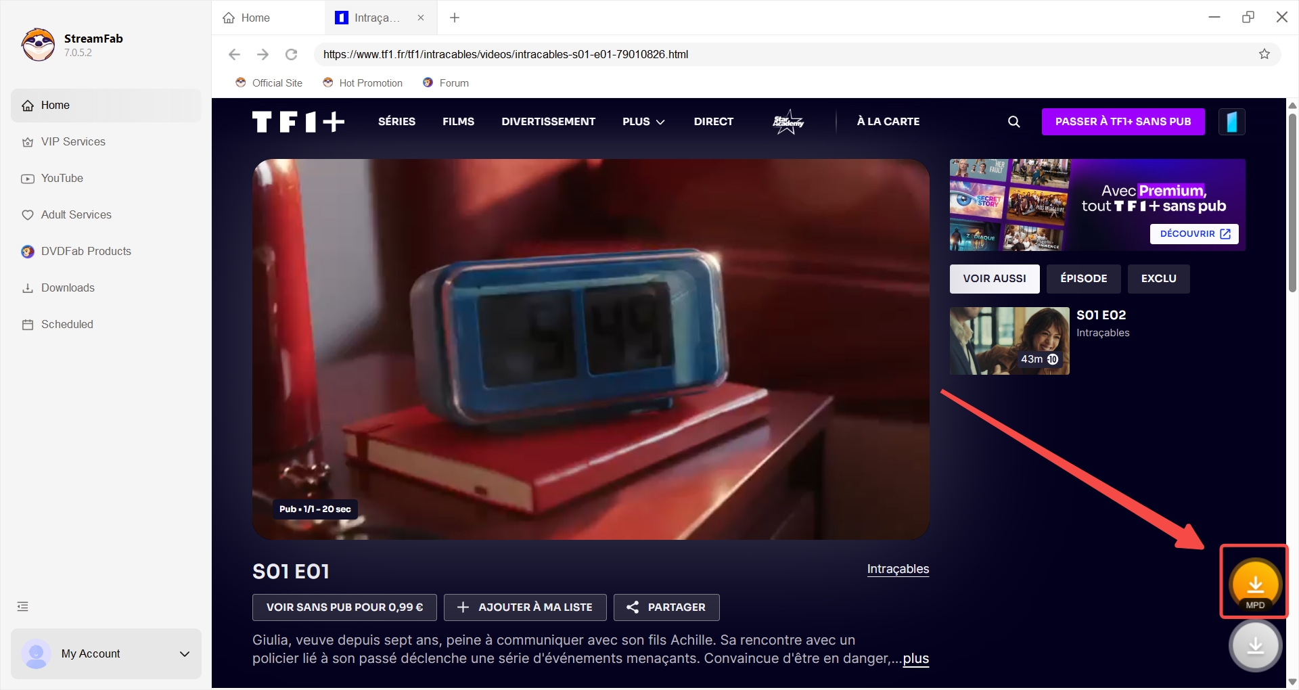Expand the PLUS menu in TF1+ navigation

[x=643, y=122]
